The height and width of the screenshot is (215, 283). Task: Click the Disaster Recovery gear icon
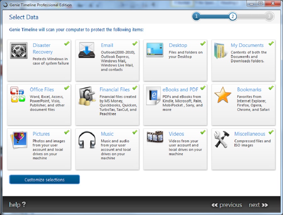coord(19,51)
